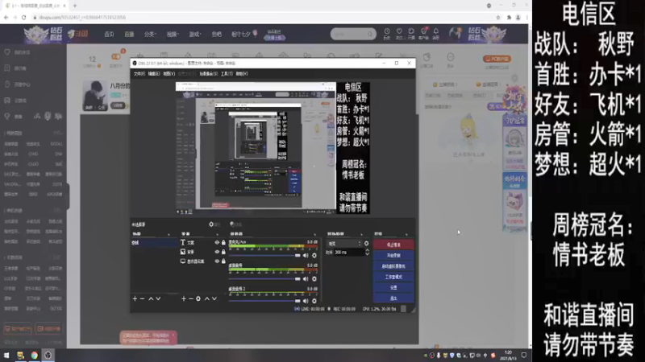Expand the 视频 video menu in Douyu
The image size is (645, 362).
[173, 34]
